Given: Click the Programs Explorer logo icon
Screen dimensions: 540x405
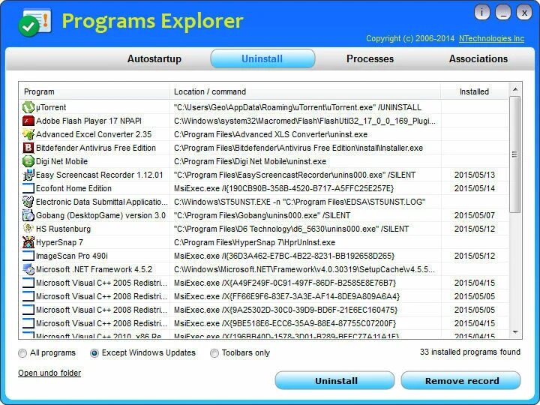Looking at the screenshot, I should pyautogui.click(x=34, y=22).
